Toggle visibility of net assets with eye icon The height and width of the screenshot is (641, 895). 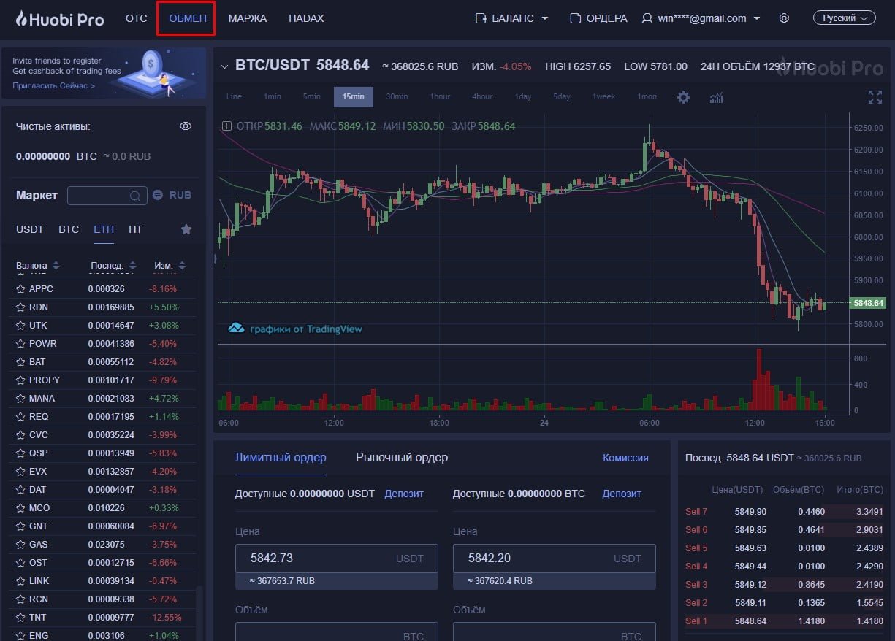pos(186,126)
